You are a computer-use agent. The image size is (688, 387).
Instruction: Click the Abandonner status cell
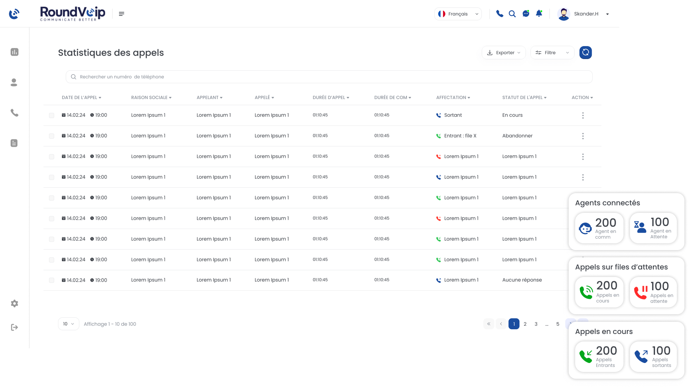(517, 136)
